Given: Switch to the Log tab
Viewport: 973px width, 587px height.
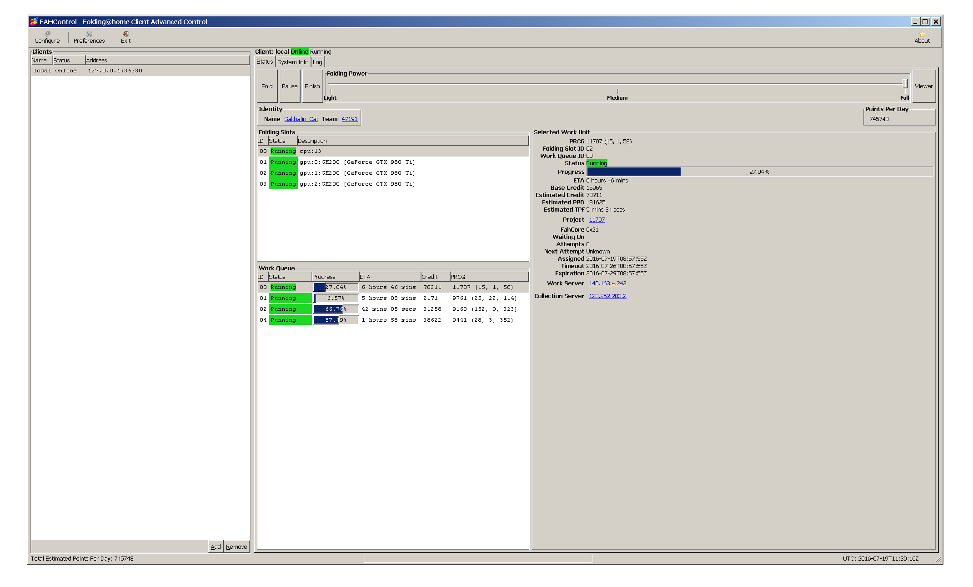Looking at the screenshot, I should click(x=317, y=62).
